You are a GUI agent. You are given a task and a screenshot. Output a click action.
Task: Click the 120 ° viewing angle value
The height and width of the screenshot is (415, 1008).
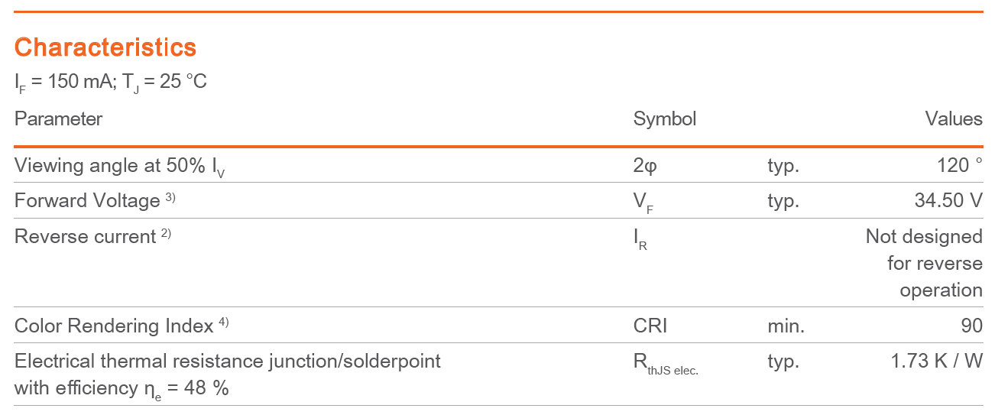[x=960, y=165]
